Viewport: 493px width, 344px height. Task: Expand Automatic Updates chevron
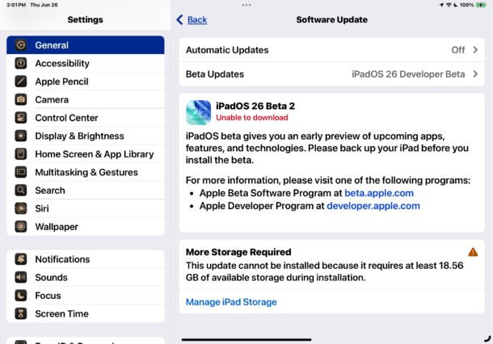point(475,50)
